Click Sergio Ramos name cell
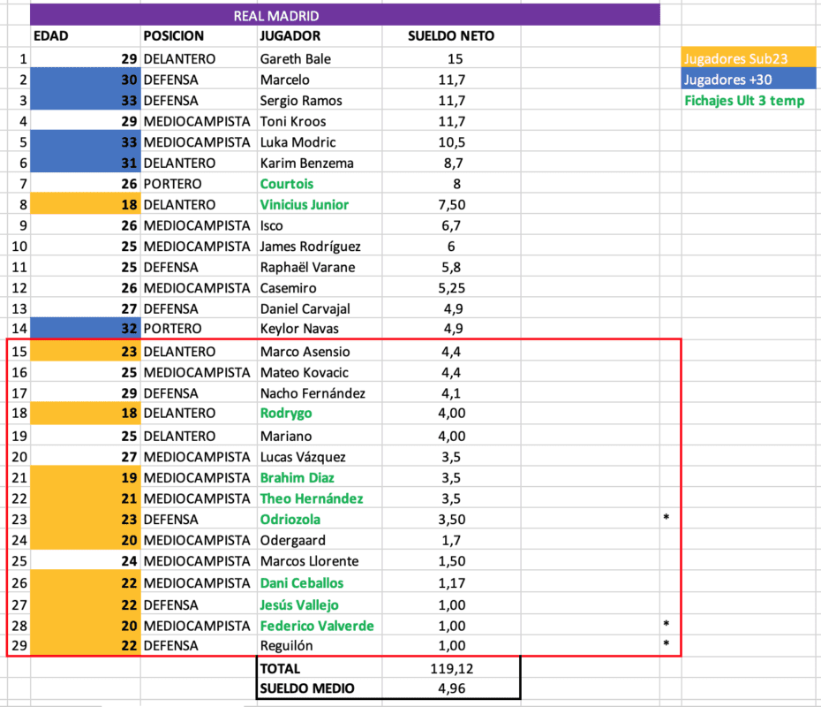Screen dimensions: 821x707 pos(301,101)
